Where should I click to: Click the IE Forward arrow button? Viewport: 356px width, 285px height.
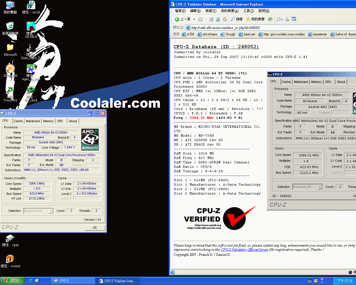pyautogui.click(x=200, y=19)
